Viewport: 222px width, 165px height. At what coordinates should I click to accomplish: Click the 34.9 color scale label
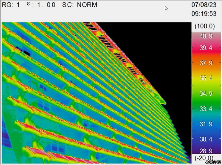point(206,93)
